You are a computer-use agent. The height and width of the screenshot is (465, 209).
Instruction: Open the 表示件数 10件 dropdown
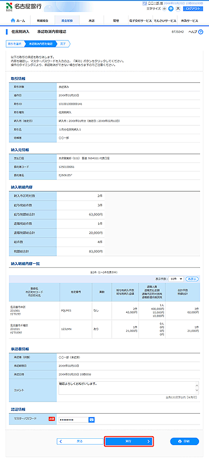176,279
